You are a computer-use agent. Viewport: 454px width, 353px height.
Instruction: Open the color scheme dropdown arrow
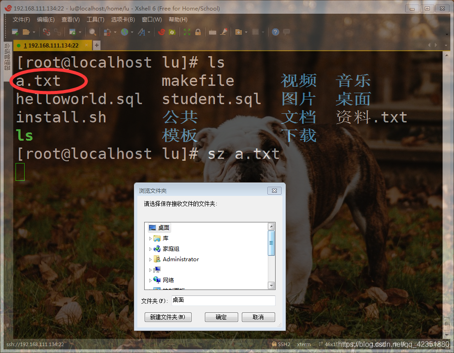point(115,32)
